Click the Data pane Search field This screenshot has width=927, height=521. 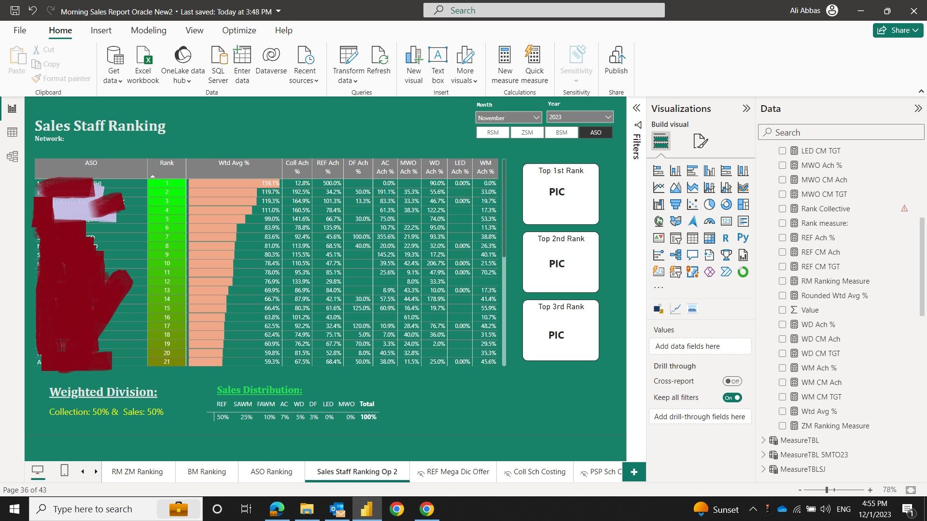(x=841, y=132)
